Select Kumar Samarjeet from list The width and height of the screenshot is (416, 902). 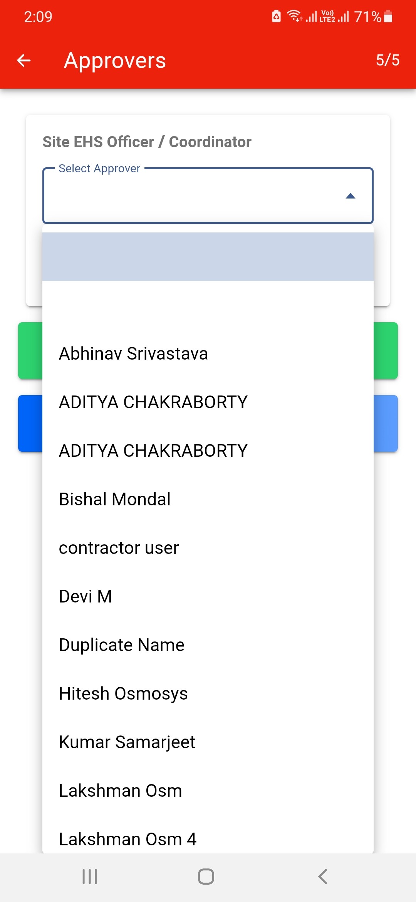tap(127, 742)
